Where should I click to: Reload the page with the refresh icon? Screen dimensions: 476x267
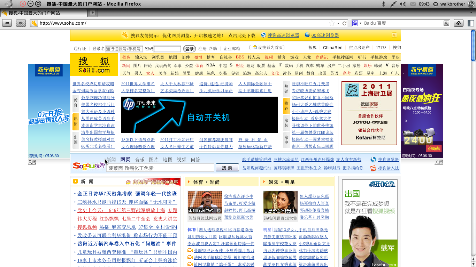[345, 23]
